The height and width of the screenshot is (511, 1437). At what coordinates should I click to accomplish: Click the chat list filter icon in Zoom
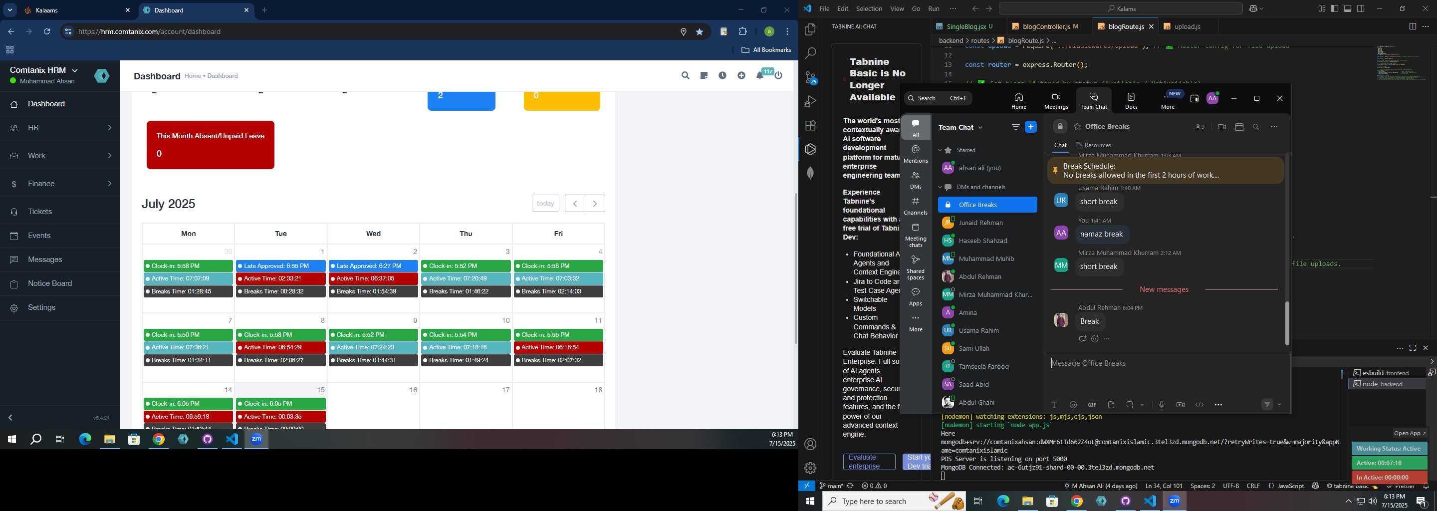(x=1015, y=127)
